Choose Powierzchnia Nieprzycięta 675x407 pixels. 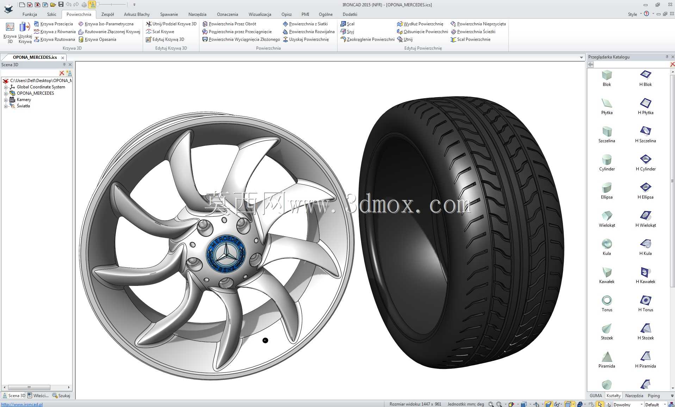[478, 24]
